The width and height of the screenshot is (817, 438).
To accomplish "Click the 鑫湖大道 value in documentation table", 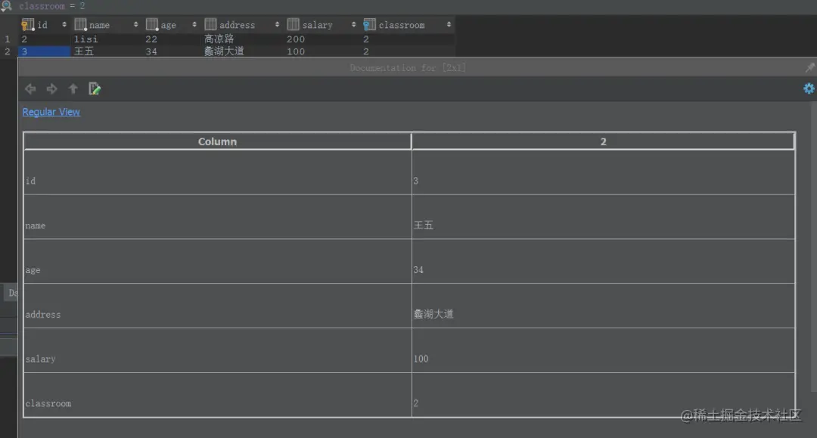I will [433, 314].
